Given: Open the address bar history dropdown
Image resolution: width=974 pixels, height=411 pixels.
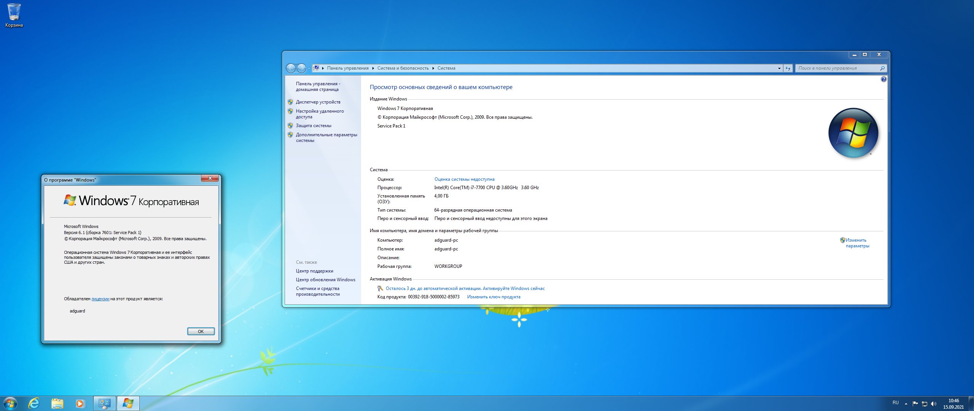Looking at the screenshot, I should (x=779, y=68).
